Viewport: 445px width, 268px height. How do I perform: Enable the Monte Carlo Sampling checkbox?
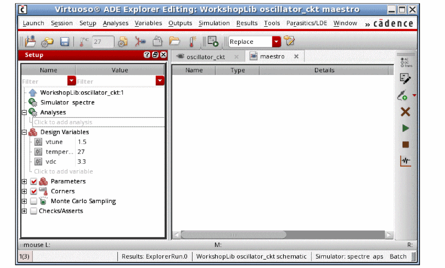point(33,201)
